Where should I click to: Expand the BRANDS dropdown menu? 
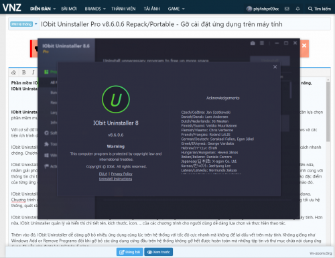[95, 9]
